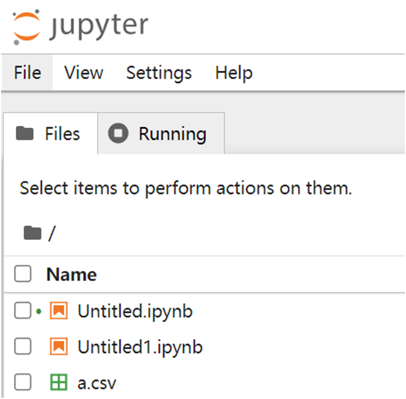Click the notebook icon of Untitled1.ipynb
406x399 pixels.
coord(59,346)
